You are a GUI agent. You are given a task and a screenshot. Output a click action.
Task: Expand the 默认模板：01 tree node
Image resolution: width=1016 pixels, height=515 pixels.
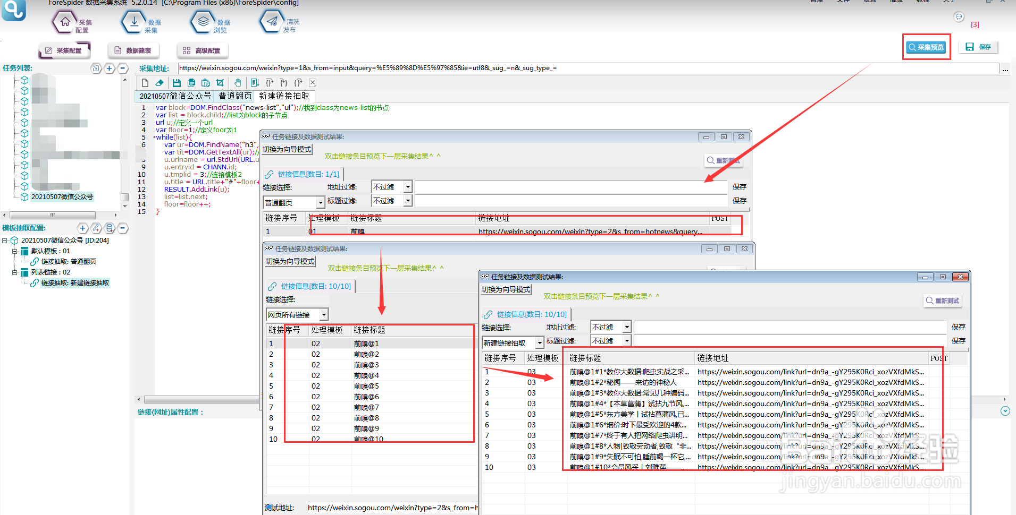point(15,251)
